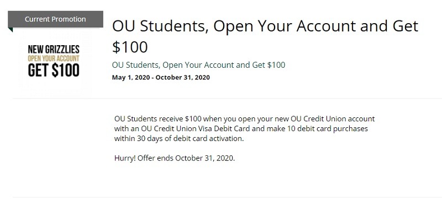Click the bottom divider line
This screenshot has height=200, width=442.
227,197
